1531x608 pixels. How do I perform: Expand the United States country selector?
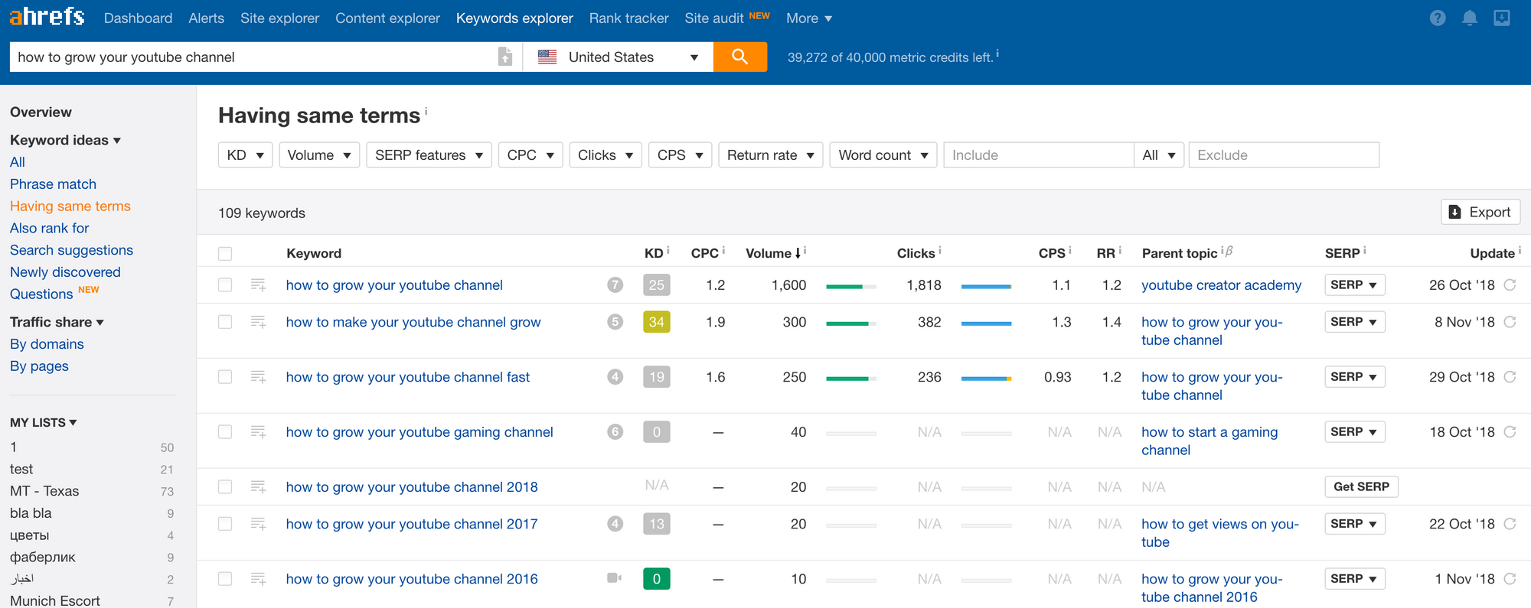618,57
